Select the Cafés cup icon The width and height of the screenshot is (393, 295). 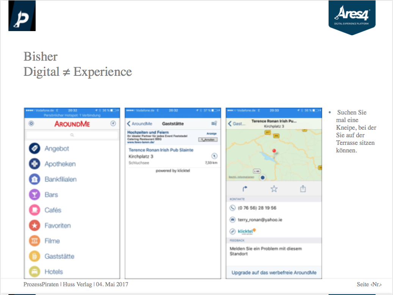click(x=34, y=210)
